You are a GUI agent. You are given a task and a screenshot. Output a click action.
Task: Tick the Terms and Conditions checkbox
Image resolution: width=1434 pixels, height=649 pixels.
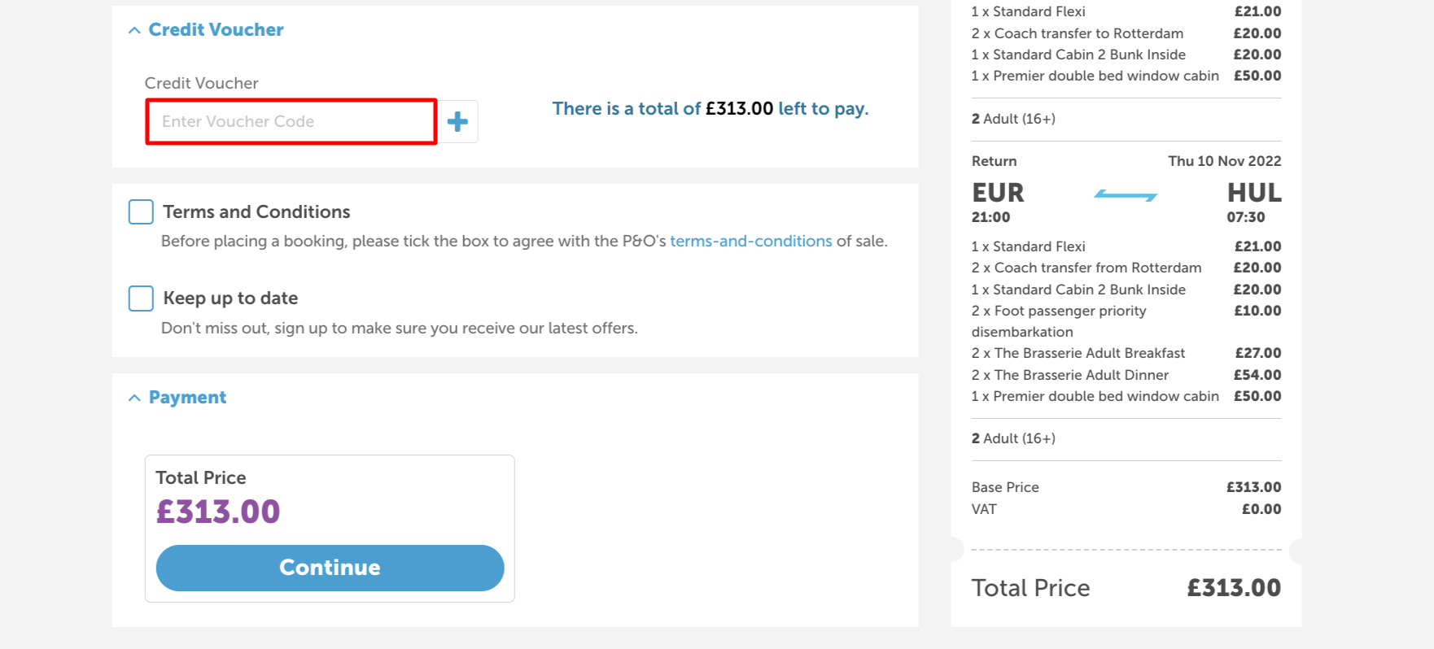(x=140, y=211)
